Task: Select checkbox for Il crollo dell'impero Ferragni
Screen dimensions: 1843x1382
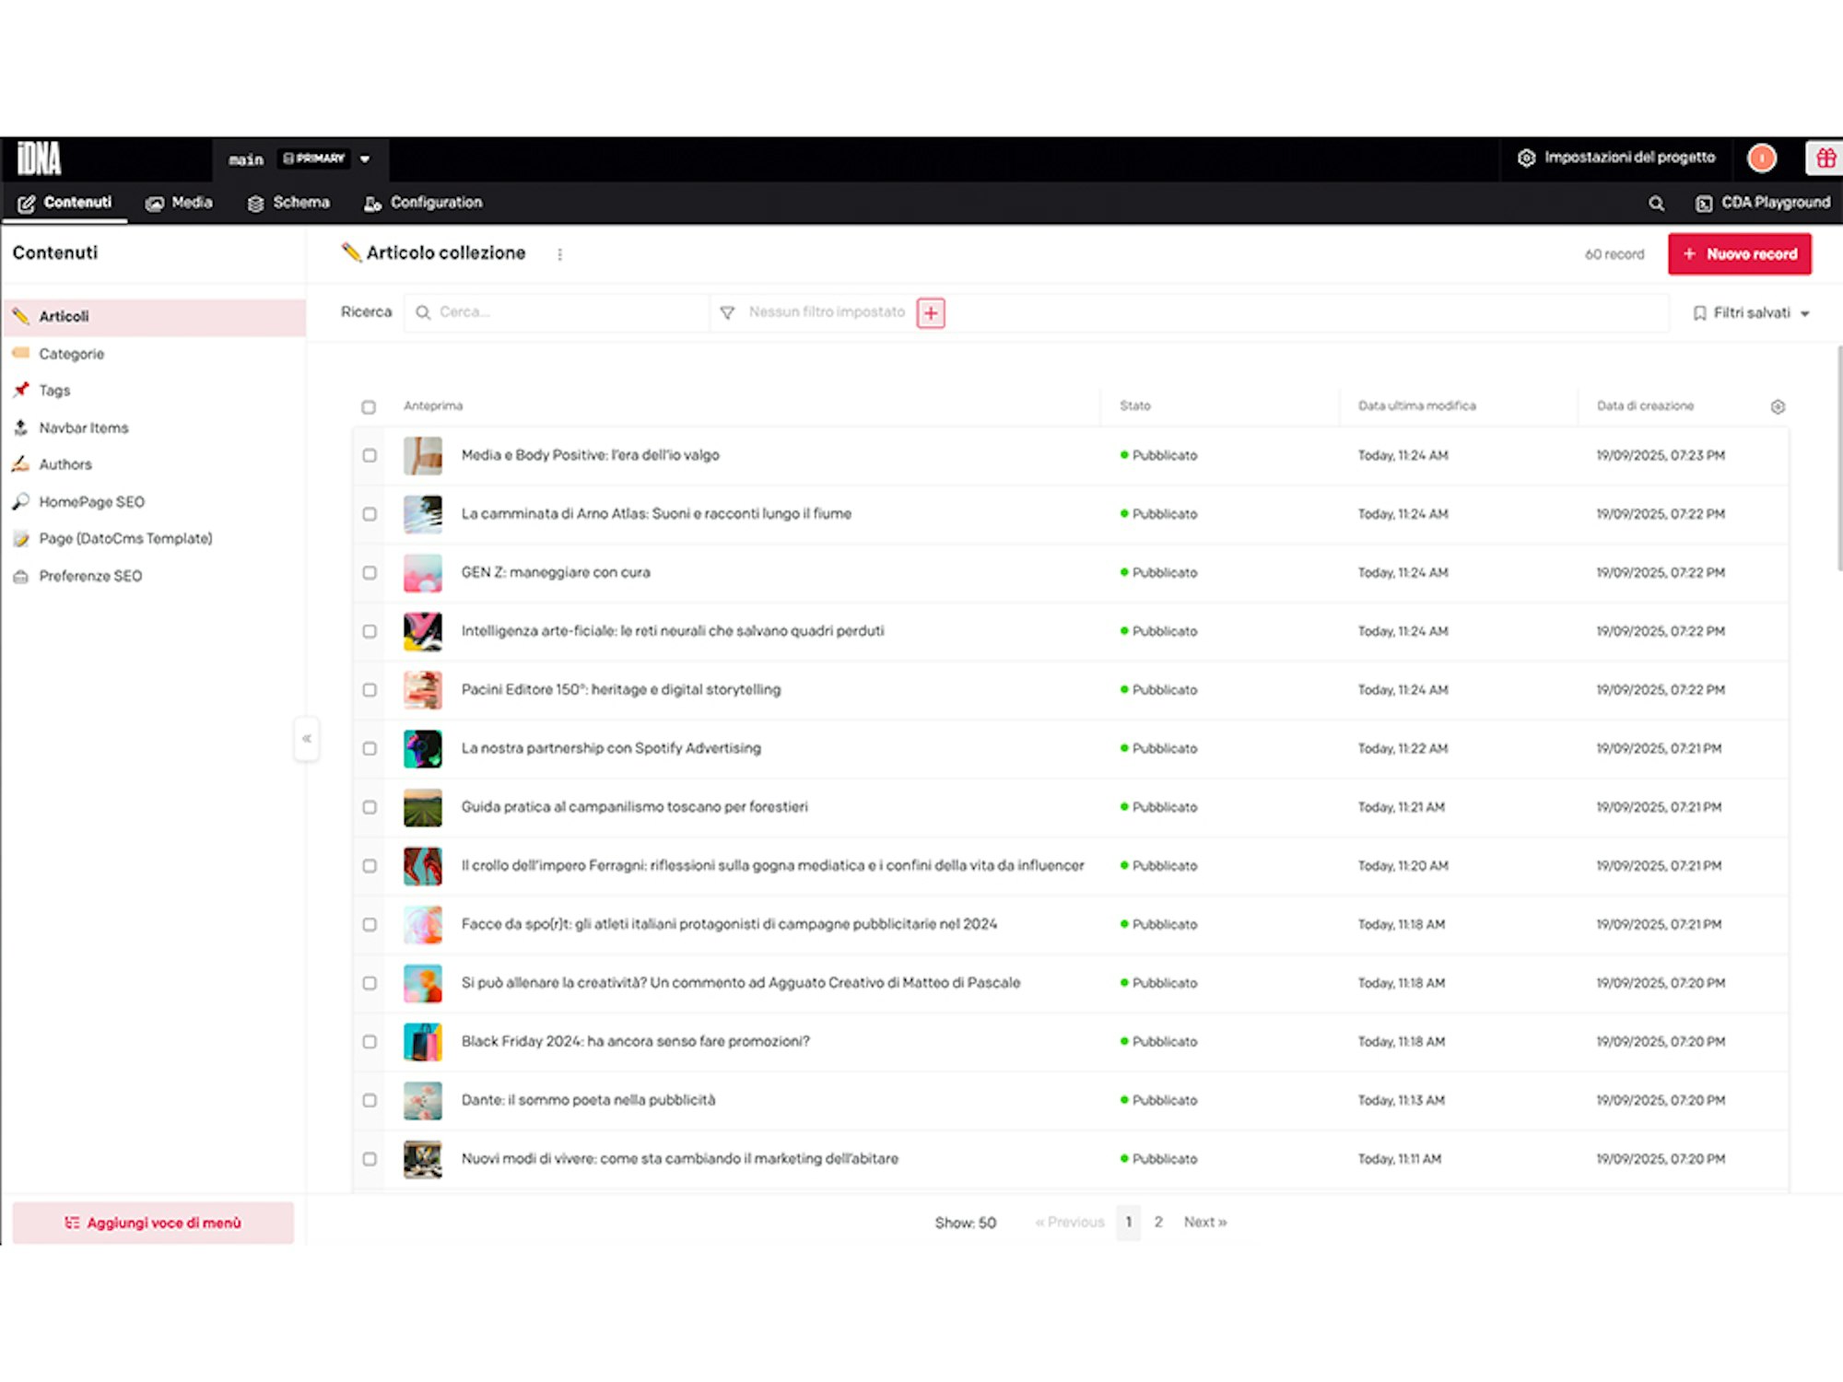Action: (370, 866)
